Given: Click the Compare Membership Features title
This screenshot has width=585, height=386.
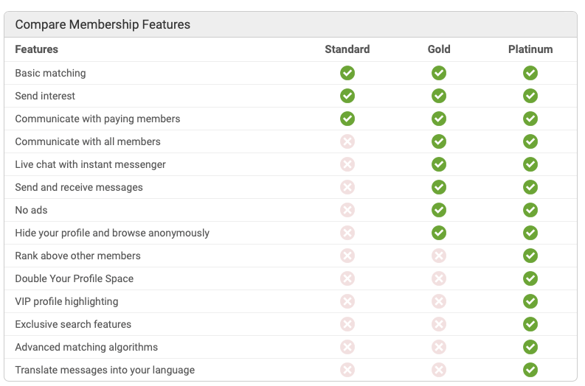Looking at the screenshot, I should 103,24.
